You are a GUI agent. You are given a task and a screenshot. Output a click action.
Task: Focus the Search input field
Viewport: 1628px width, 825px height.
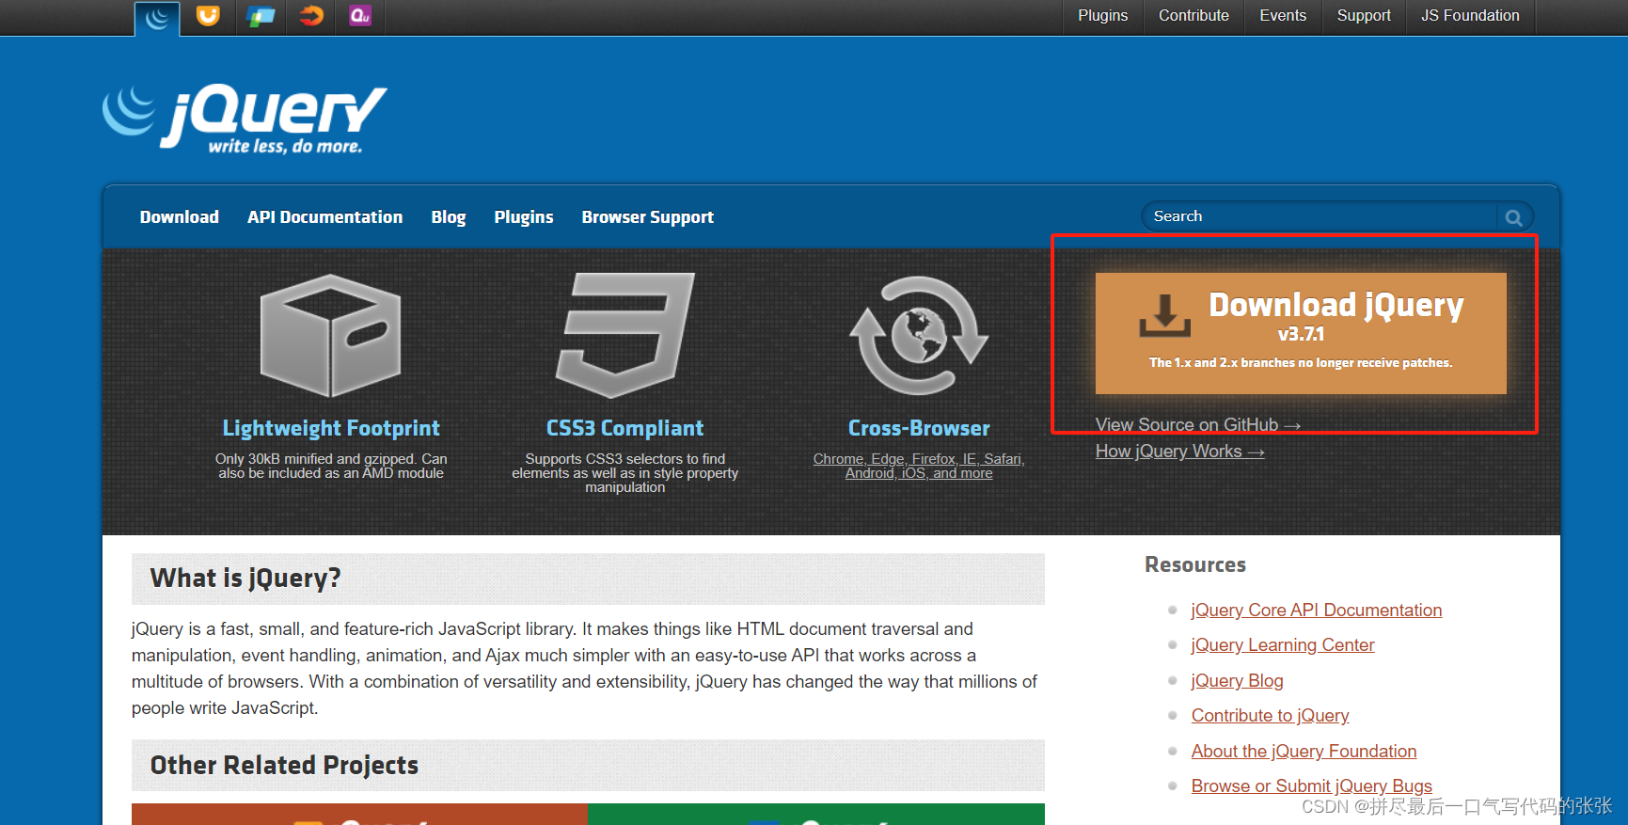(1320, 216)
